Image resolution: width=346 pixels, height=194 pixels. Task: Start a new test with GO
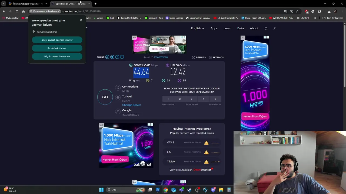tap(105, 97)
